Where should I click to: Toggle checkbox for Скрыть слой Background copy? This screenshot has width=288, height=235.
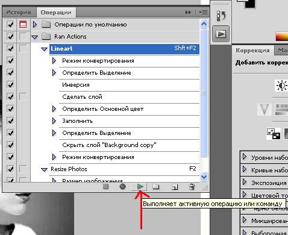10,145
